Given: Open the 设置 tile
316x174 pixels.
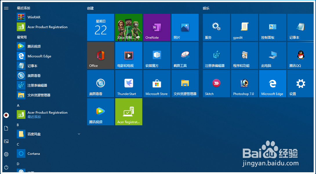Looking at the screenshot, I should tap(300, 84).
